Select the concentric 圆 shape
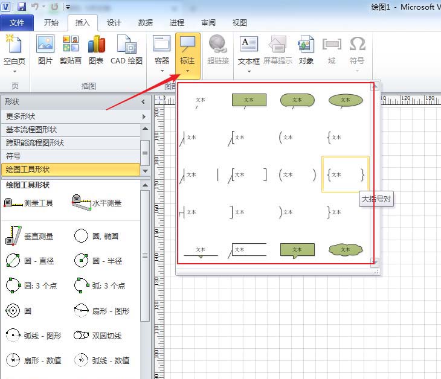441x379 pixels. pyautogui.click(x=19, y=311)
